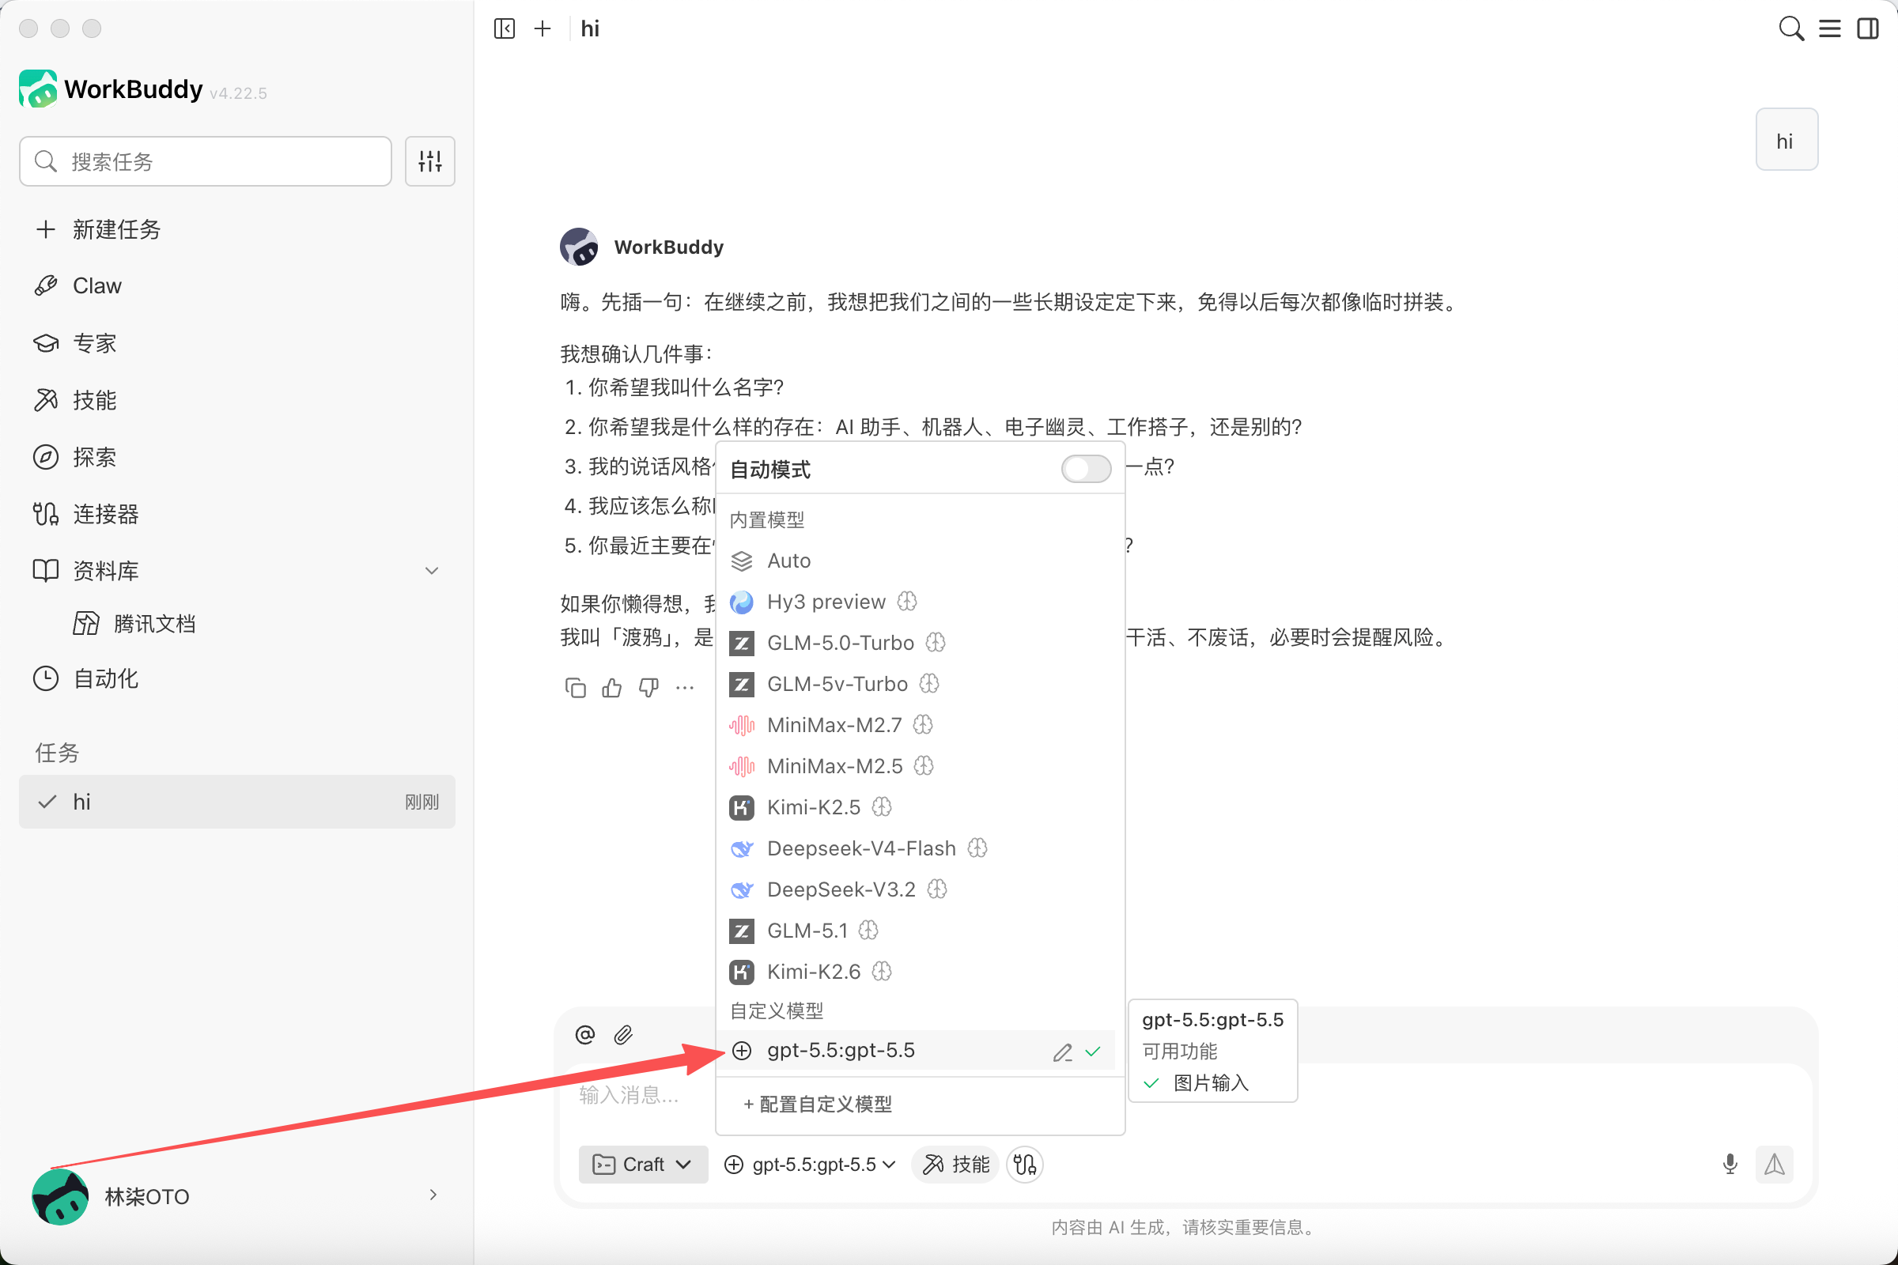Select the Kimi-K2.5 model
The image size is (1898, 1265).
pyautogui.click(x=919, y=807)
